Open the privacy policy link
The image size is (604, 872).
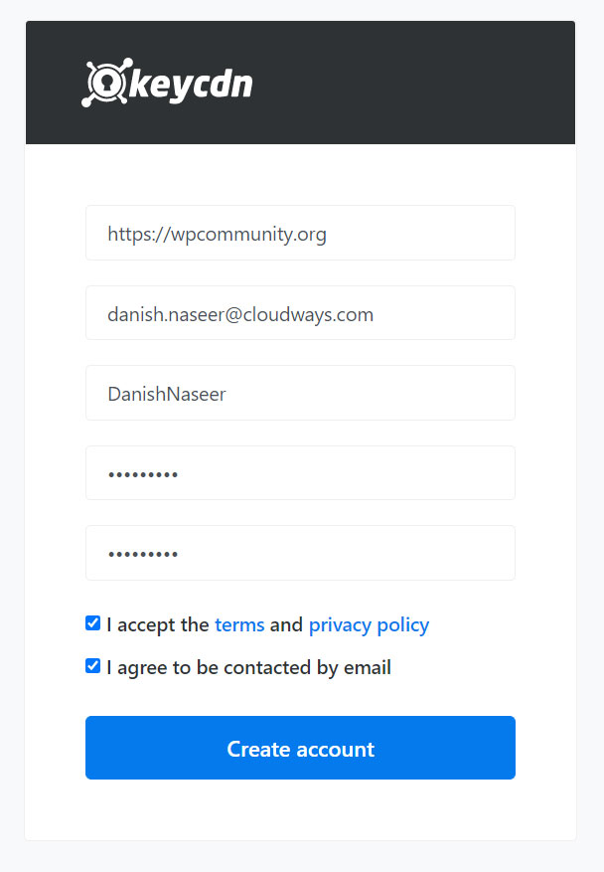point(369,625)
